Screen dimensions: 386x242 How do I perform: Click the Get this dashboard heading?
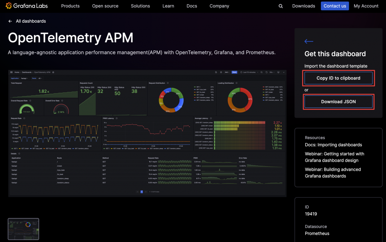pyautogui.click(x=335, y=54)
